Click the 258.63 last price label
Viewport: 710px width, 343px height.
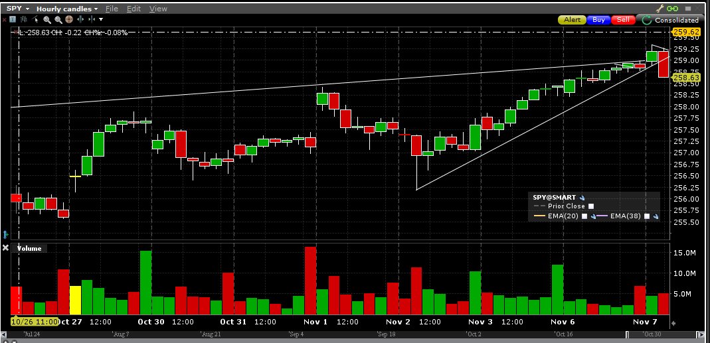687,78
